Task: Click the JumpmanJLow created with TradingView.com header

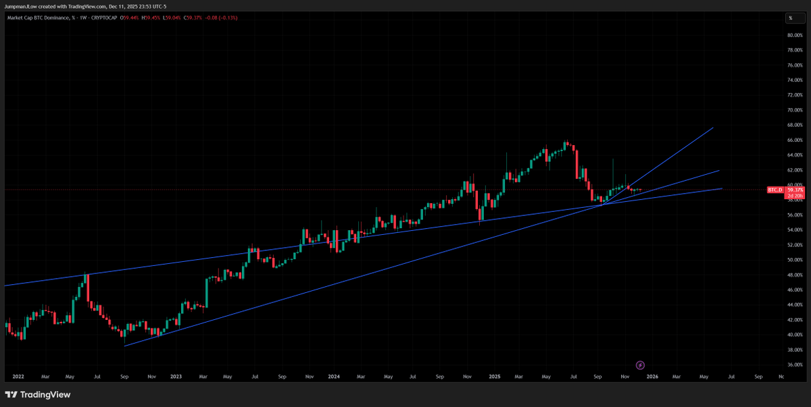Action: (x=87, y=6)
